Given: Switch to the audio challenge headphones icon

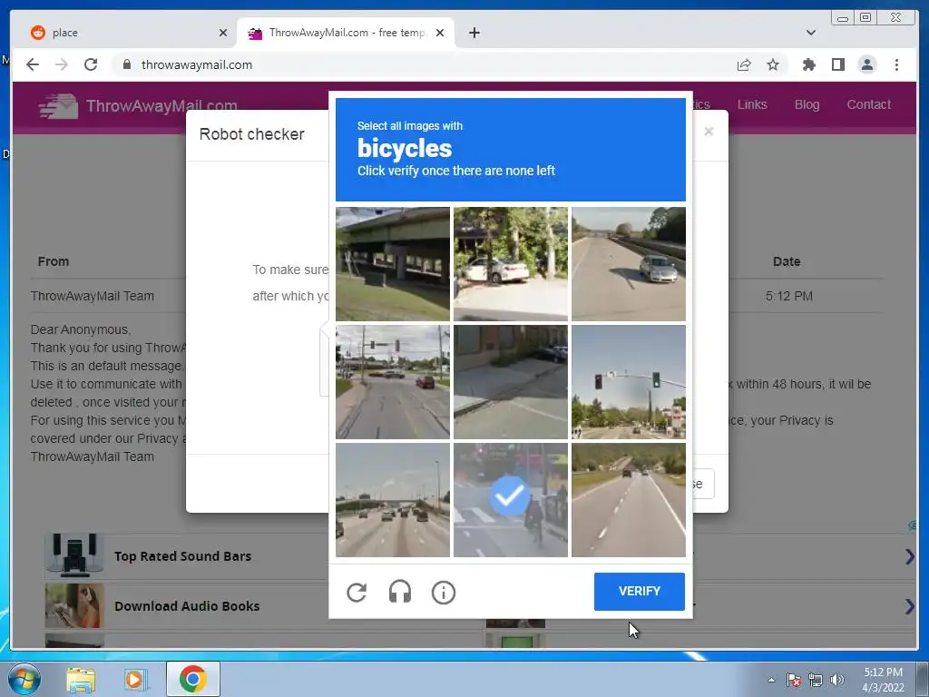Looking at the screenshot, I should (x=400, y=592).
